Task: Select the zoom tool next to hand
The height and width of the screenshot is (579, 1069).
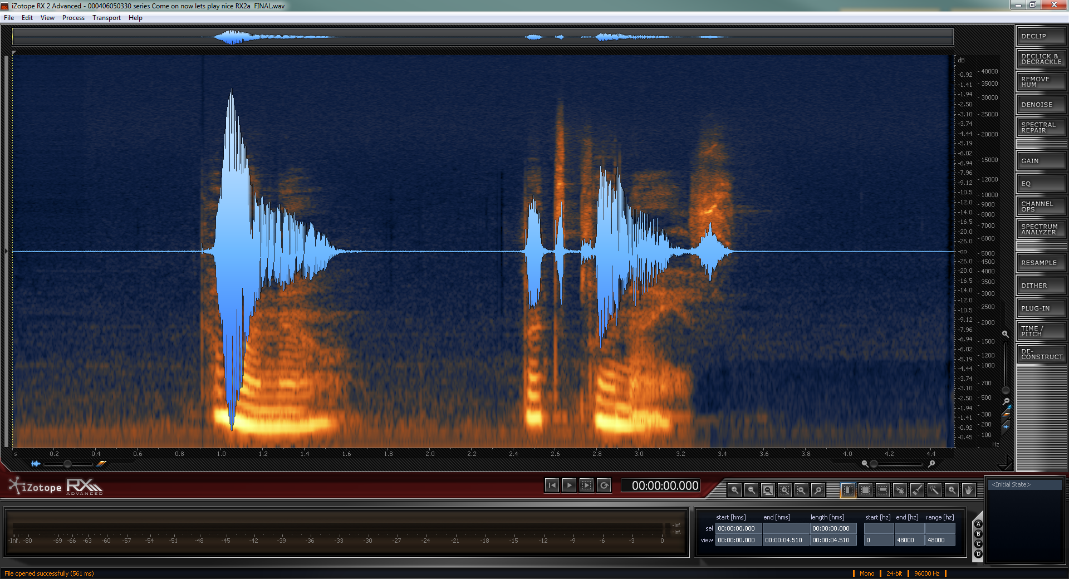Action: coord(952,490)
